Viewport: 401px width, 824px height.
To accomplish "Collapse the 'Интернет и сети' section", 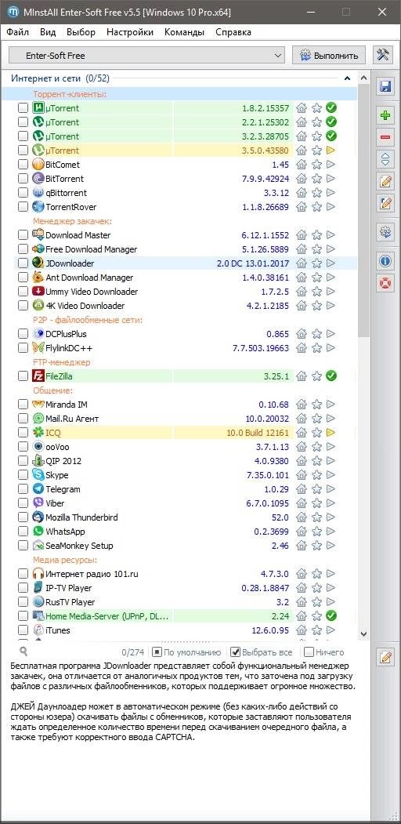I will click(347, 79).
